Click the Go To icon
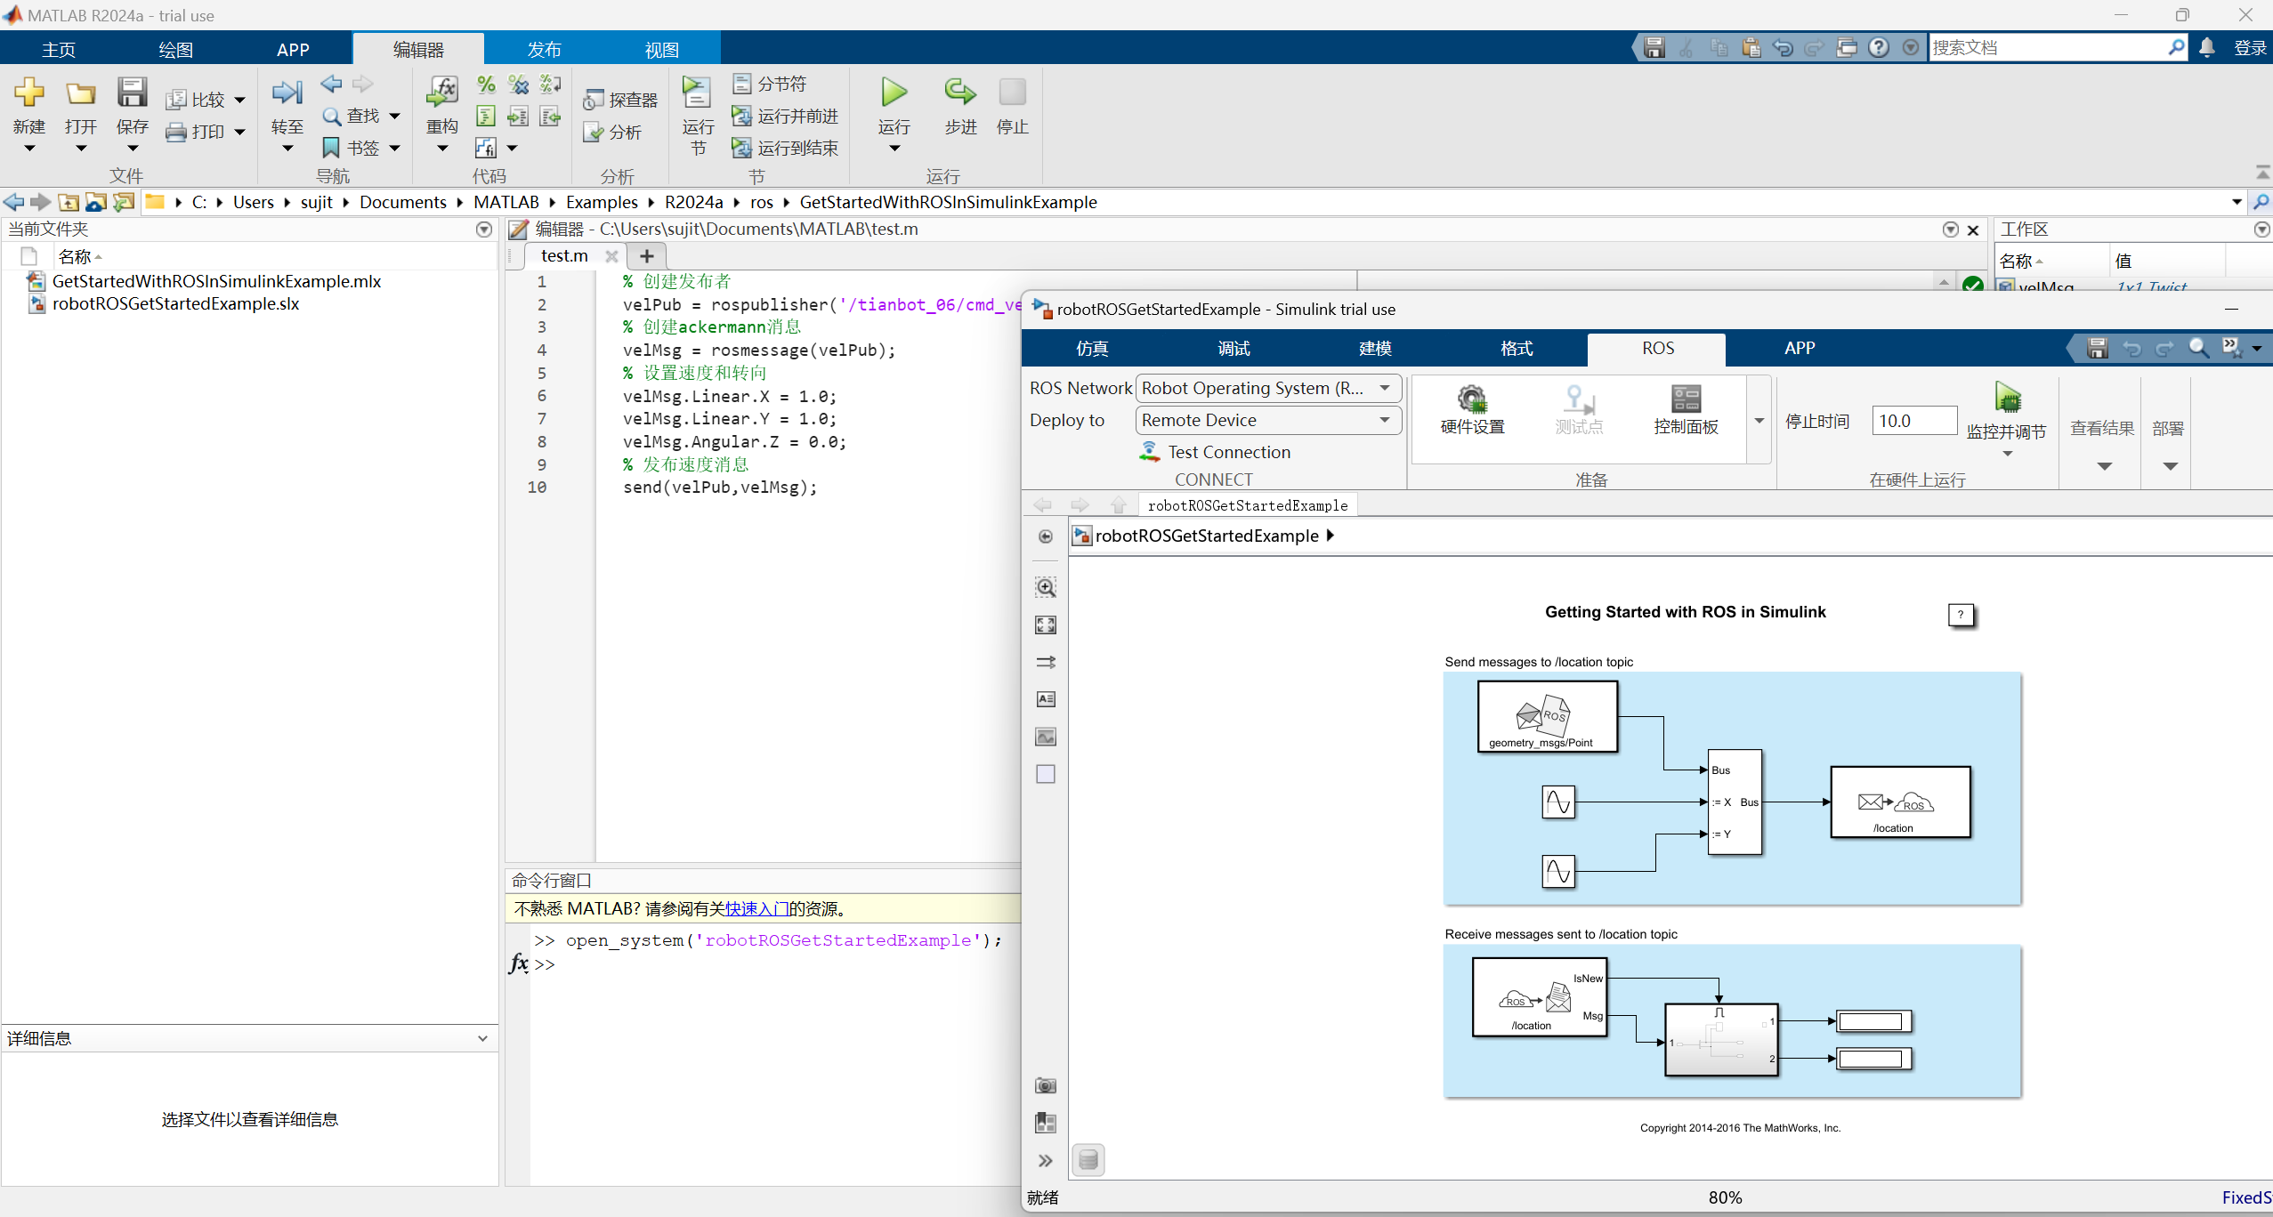 (x=287, y=93)
